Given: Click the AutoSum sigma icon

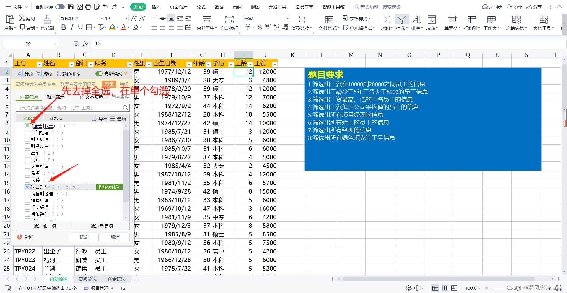Looking at the screenshot, I should (x=386, y=20).
